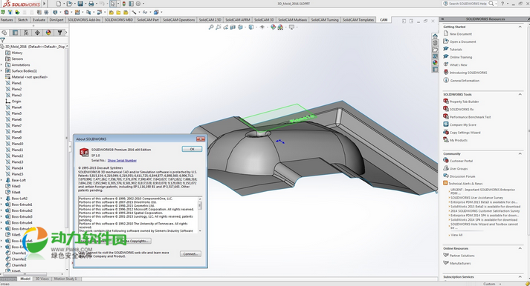The height and width of the screenshot is (286, 530).
Task: Switch to the 3D Views bottom tab
Action: click(x=42, y=279)
